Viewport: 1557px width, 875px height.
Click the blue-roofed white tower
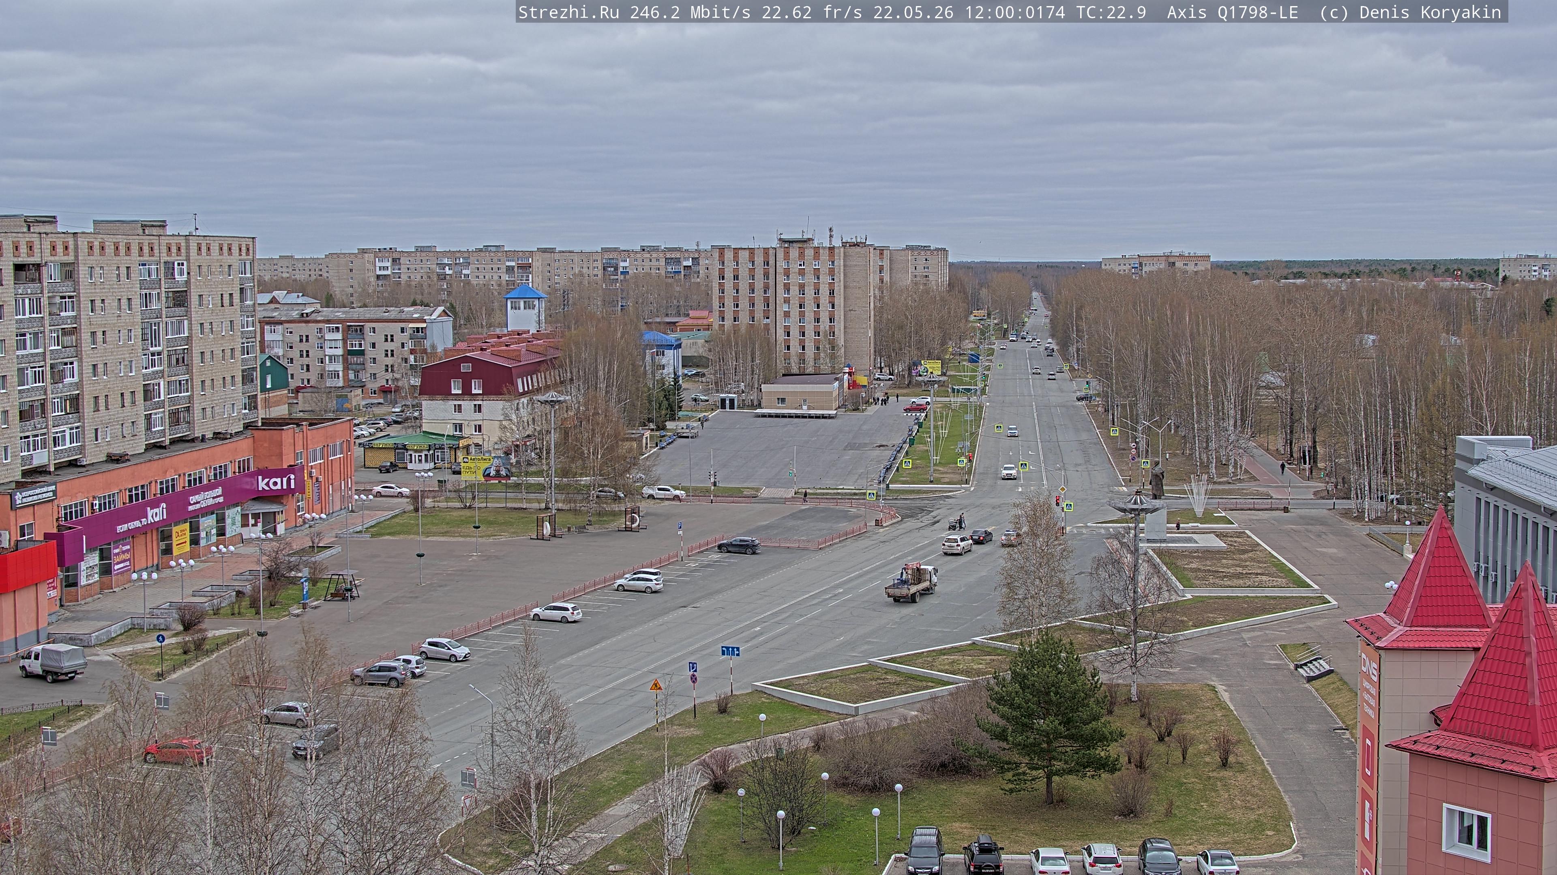525,307
